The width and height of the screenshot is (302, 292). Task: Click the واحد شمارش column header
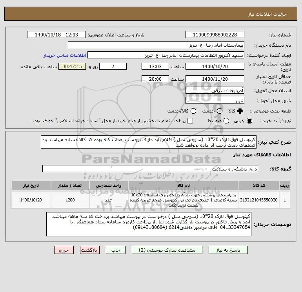pos(109,185)
